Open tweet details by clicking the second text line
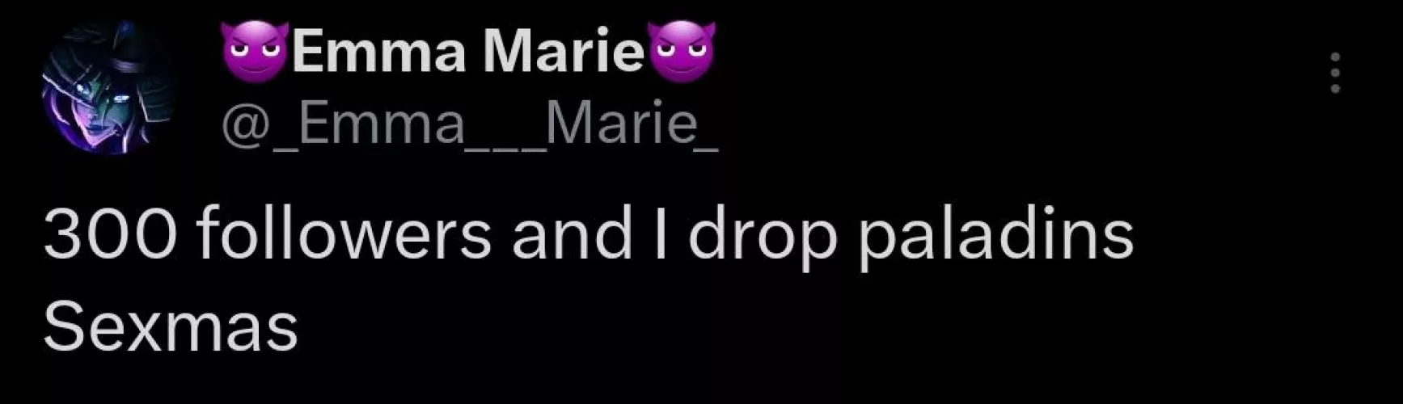 (171, 327)
